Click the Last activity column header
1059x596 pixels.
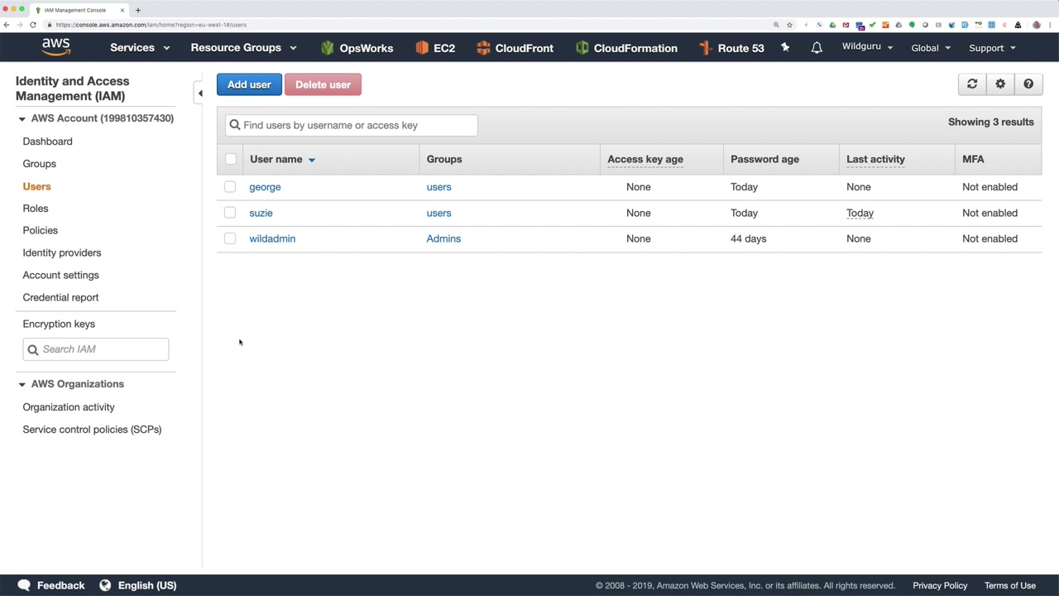click(875, 159)
